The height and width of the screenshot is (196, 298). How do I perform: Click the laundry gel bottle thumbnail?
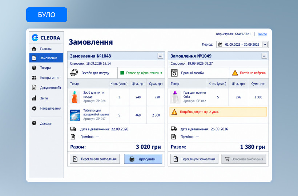(175, 97)
